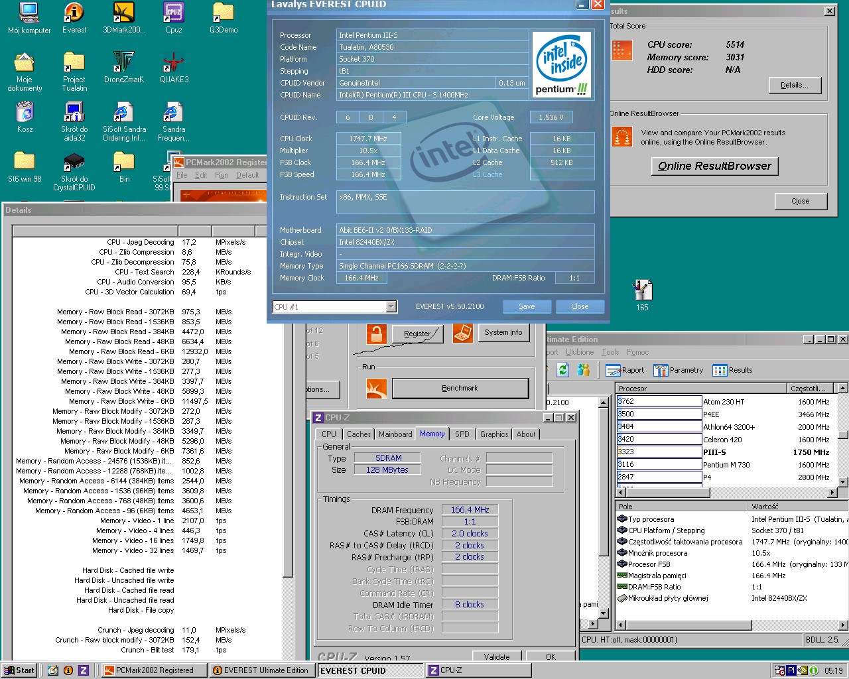The image size is (849, 679).
Task: Open the Q3Demo folder icon
Action: click(224, 18)
